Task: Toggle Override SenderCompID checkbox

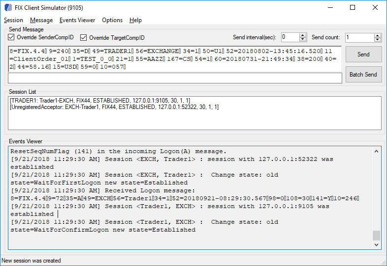Action: point(11,38)
